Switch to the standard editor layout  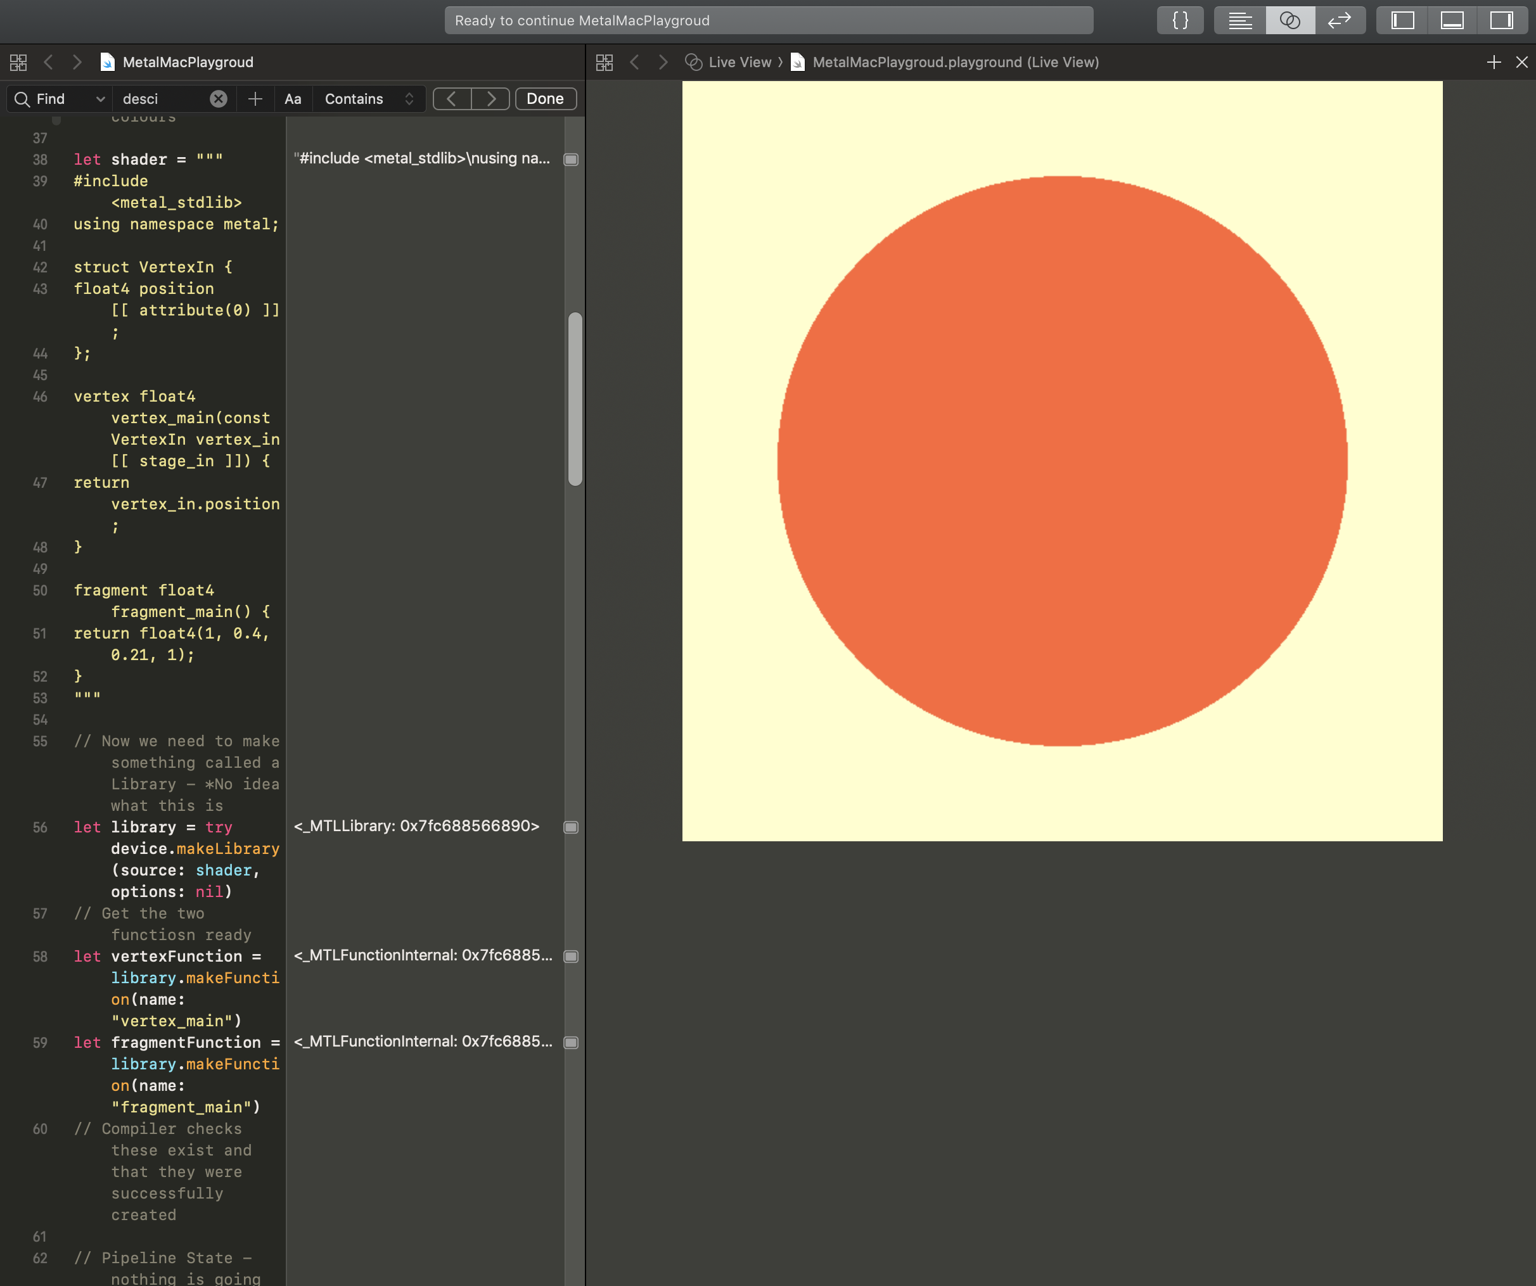[x=1240, y=20]
